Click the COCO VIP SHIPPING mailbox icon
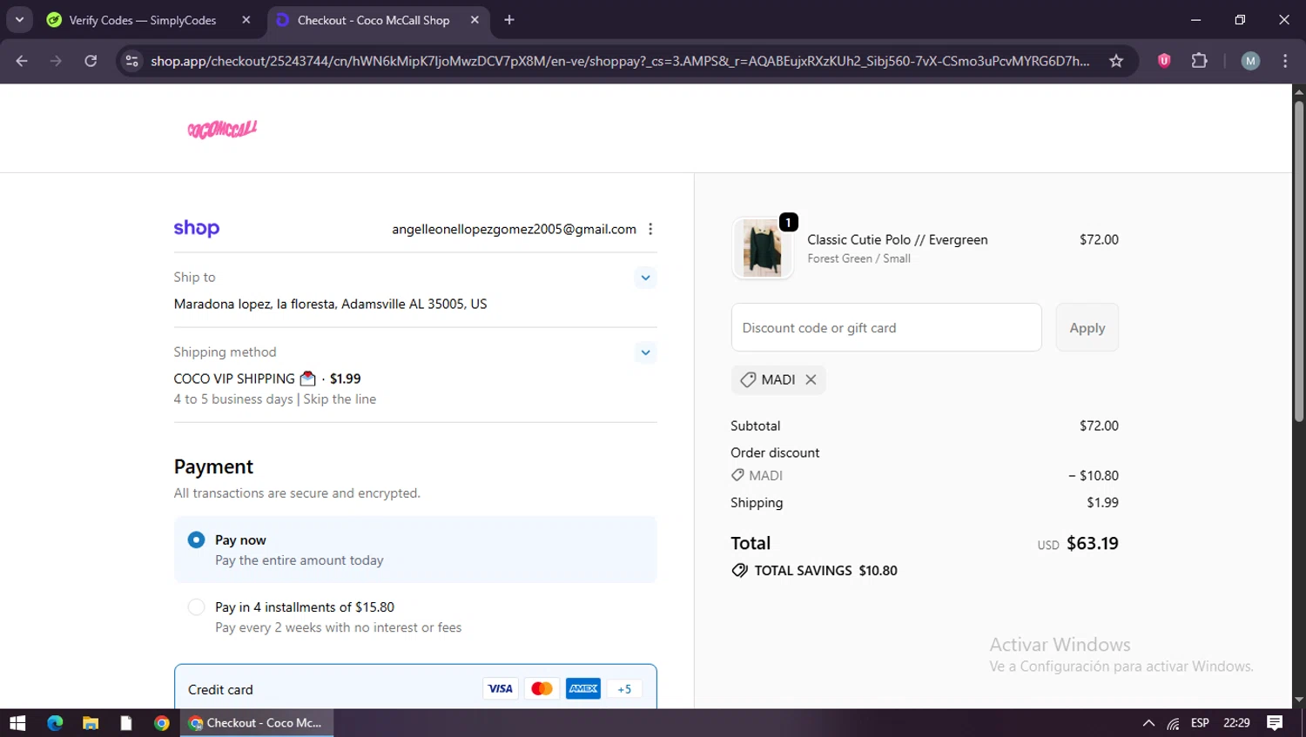The height and width of the screenshot is (737, 1306). point(307,379)
